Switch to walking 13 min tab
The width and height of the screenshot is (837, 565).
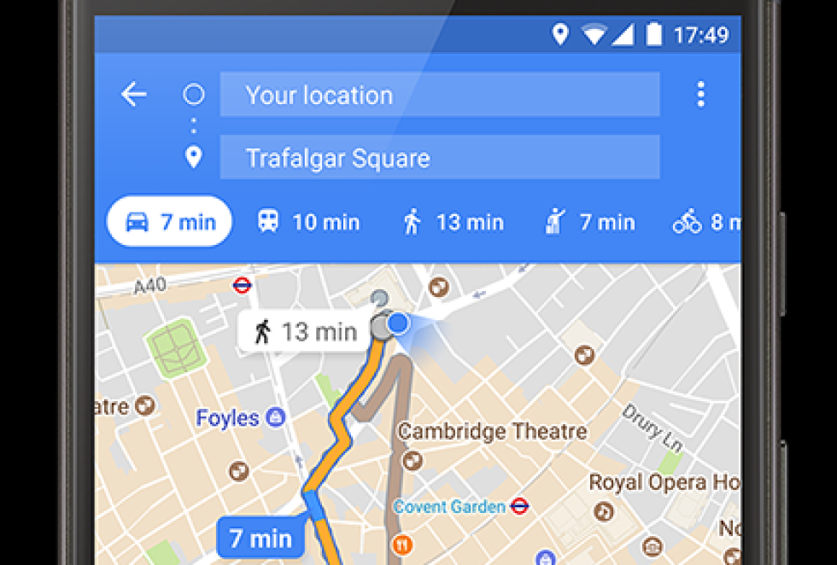tap(453, 222)
